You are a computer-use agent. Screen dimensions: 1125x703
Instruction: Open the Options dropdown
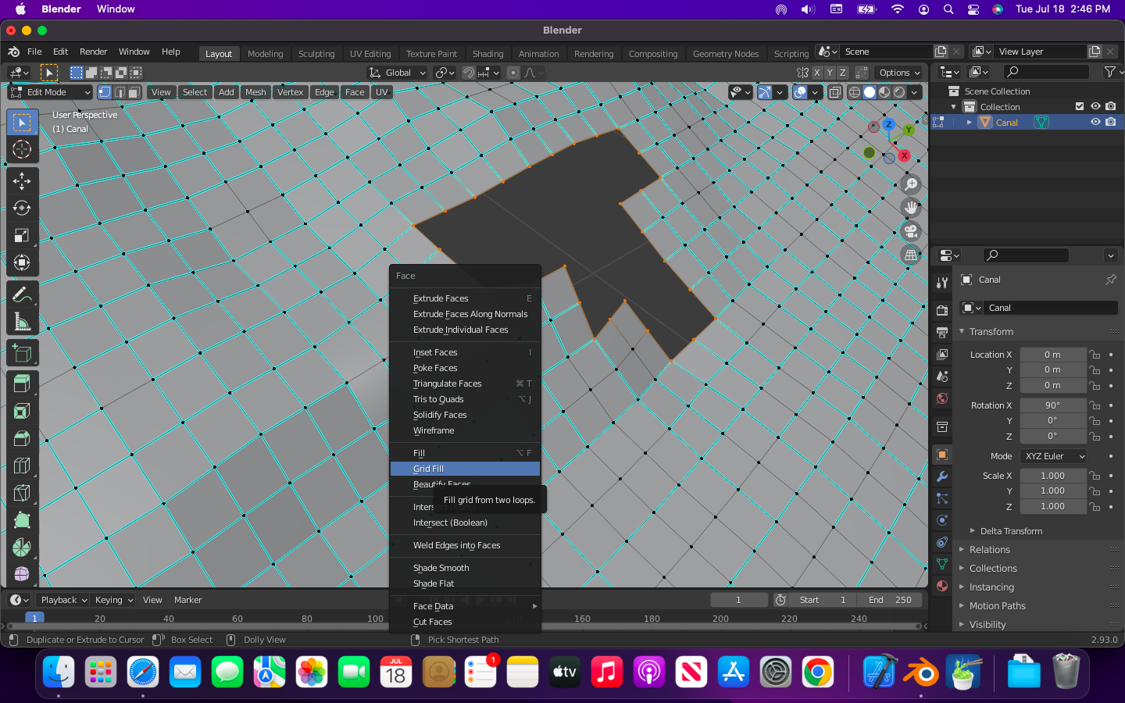coord(899,73)
